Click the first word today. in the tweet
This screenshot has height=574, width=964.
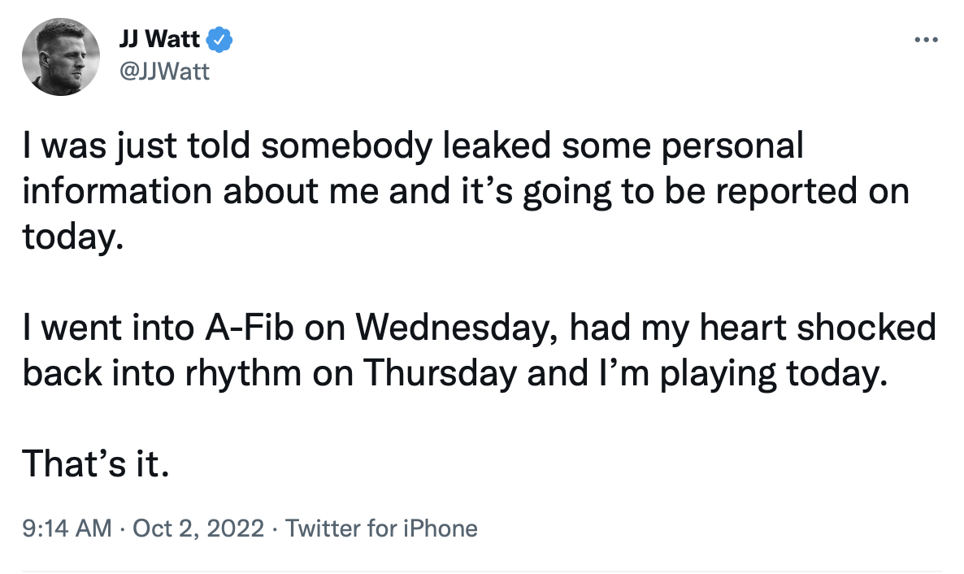[x=73, y=237]
